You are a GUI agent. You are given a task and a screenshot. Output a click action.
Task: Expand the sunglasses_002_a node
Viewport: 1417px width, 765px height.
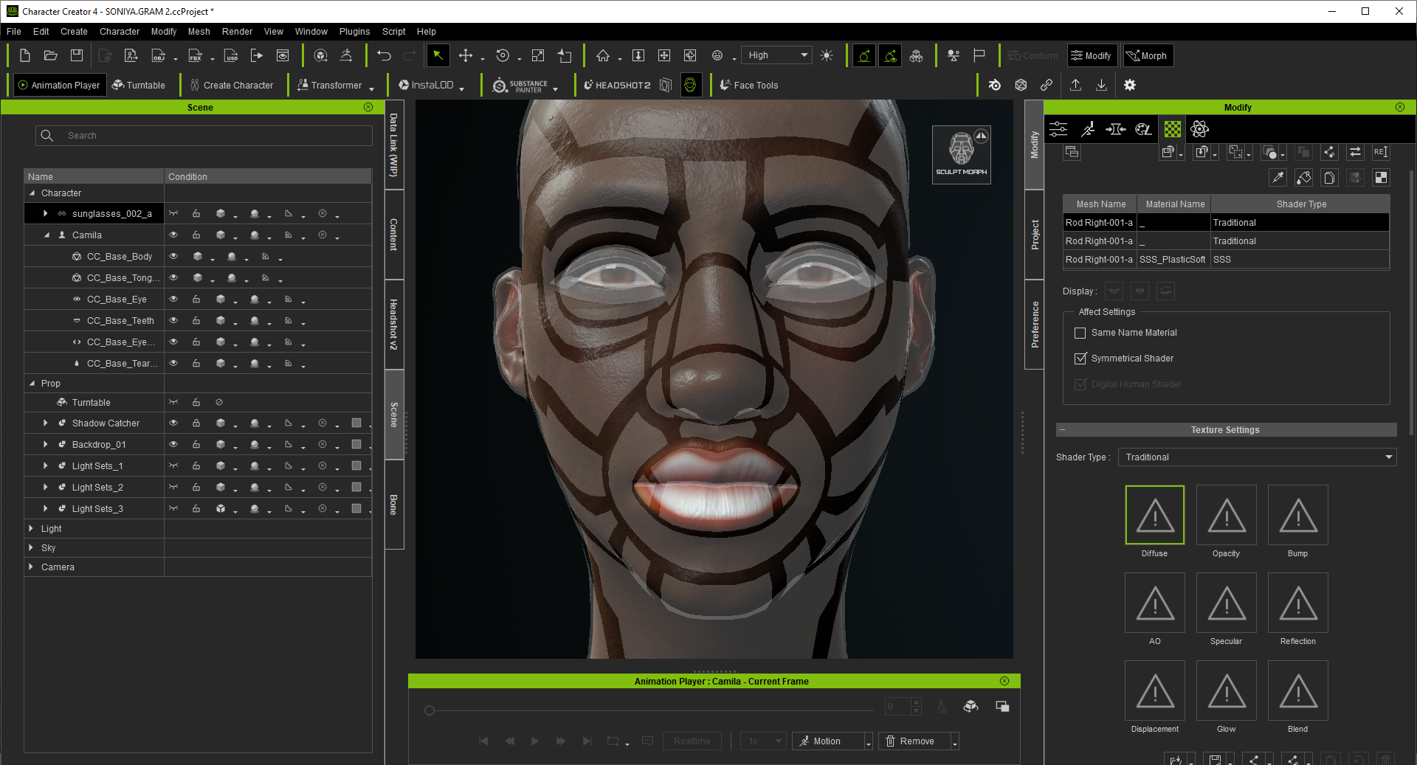click(46, 214)
